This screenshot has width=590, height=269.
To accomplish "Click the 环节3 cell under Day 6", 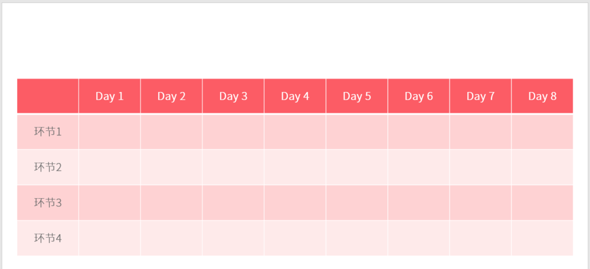I will [419, 202].
